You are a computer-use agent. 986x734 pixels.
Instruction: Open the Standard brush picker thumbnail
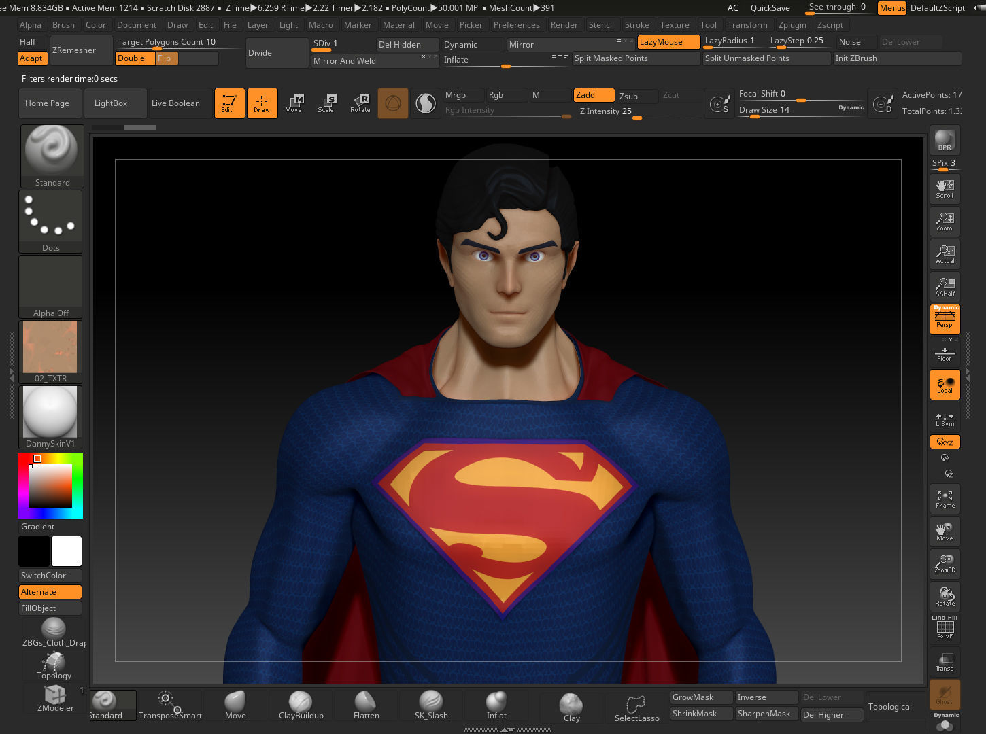click(x=52, y=156)
